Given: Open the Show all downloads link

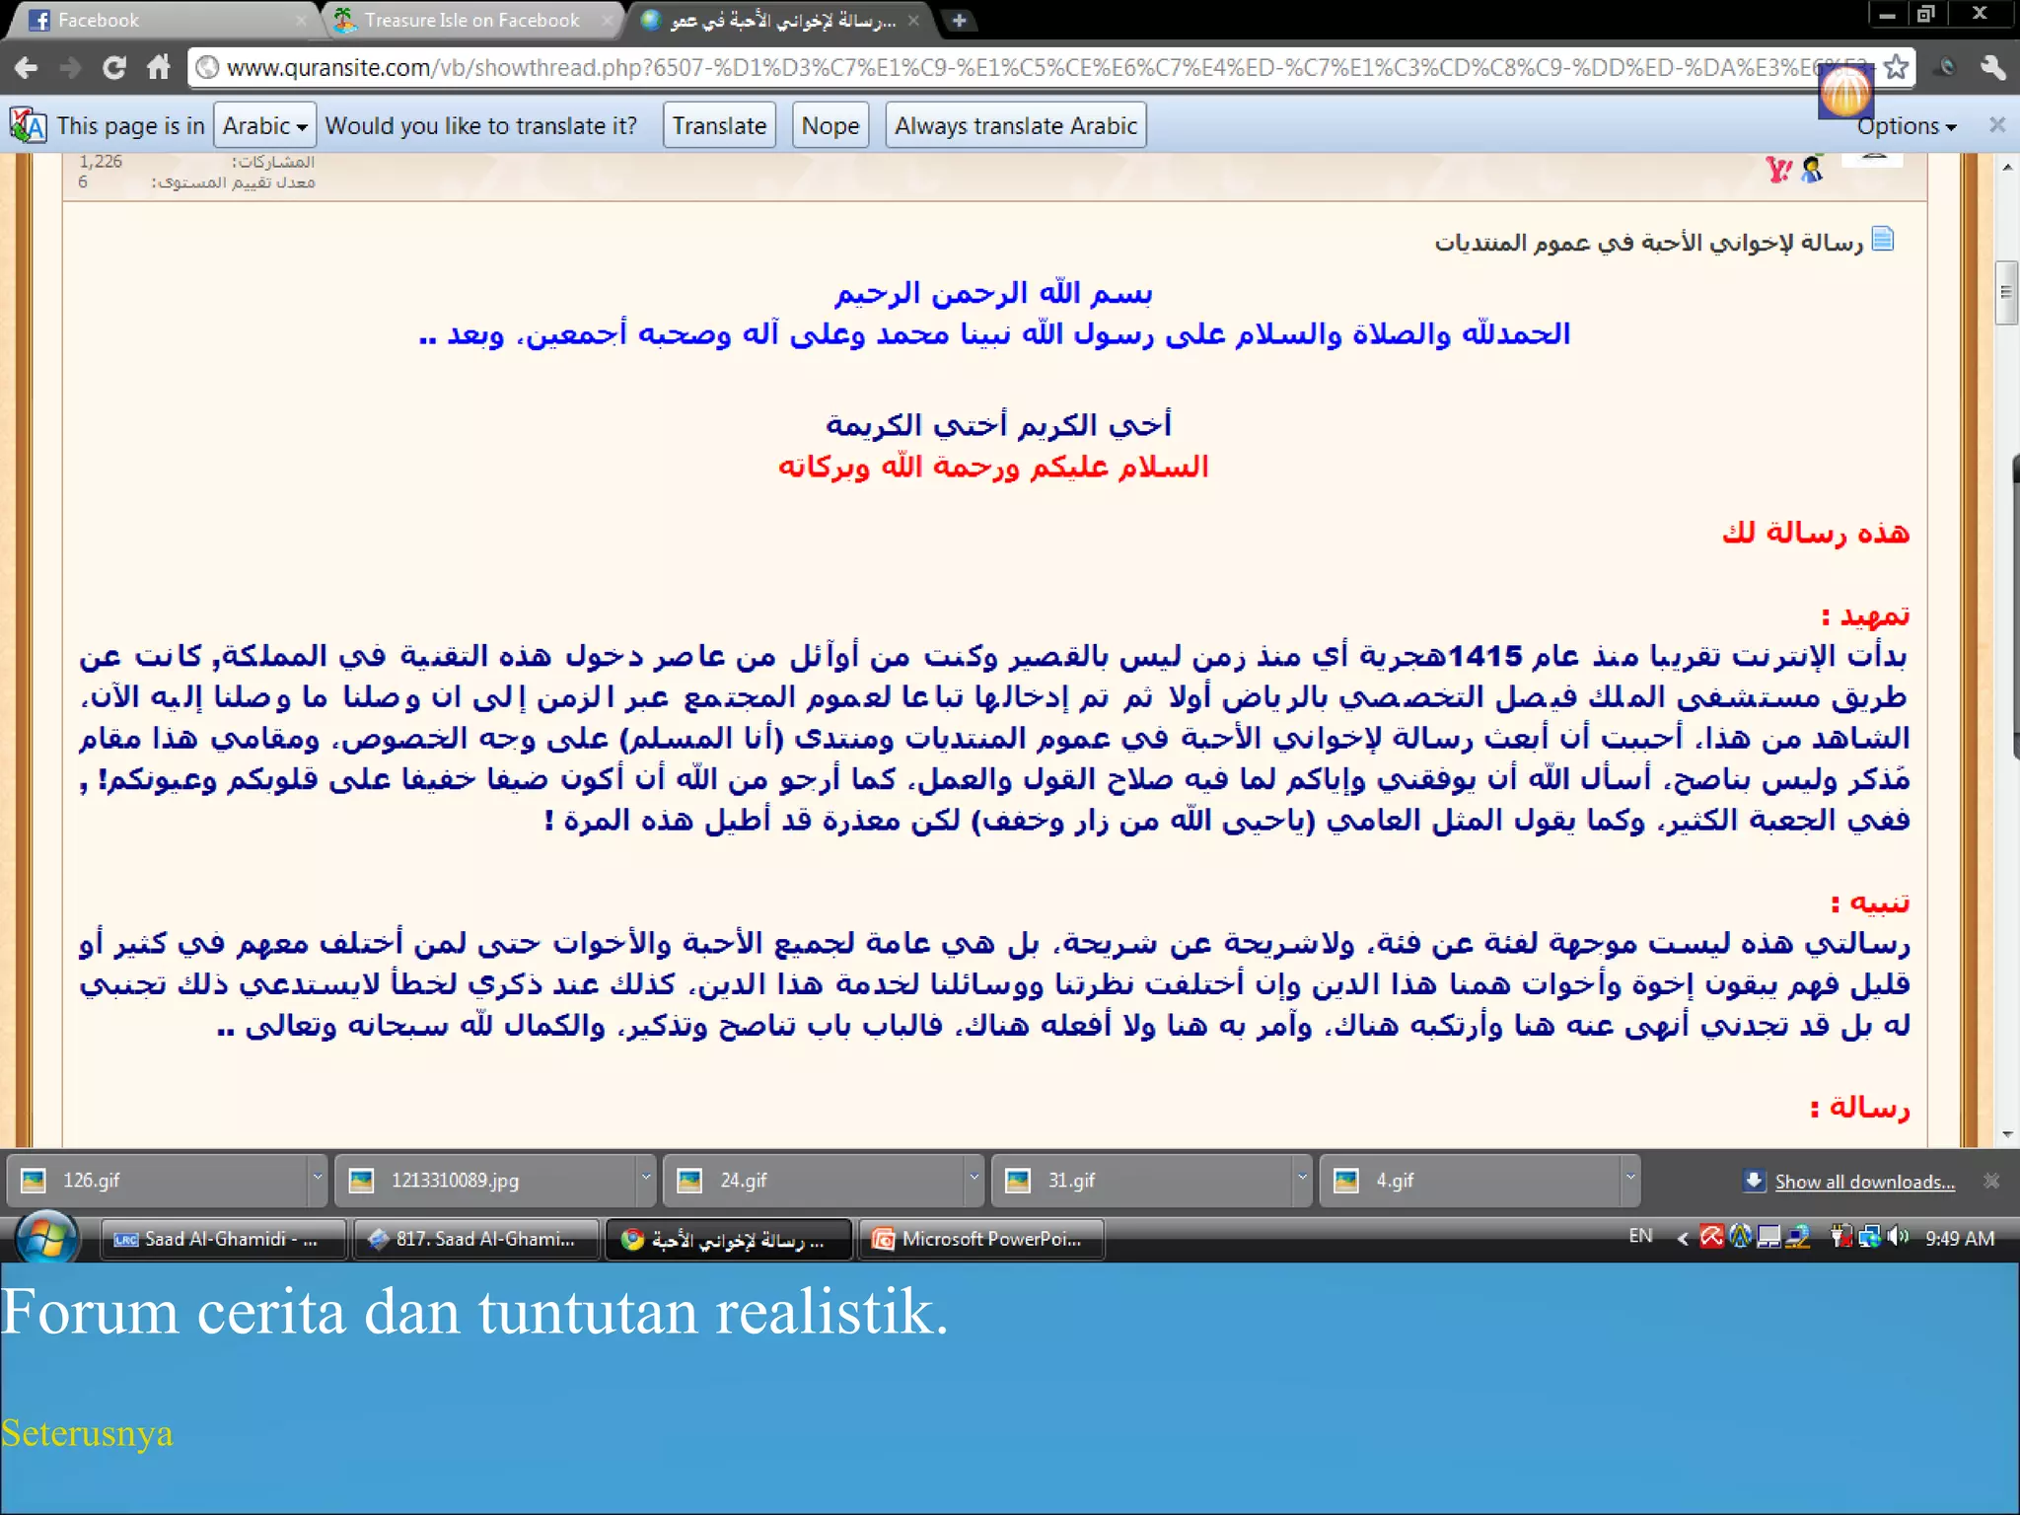Looking at the screenshot, I should 1863,1182.
